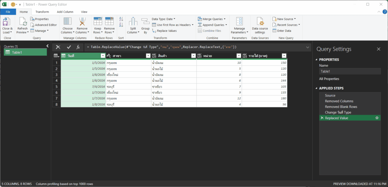
Task: Sort descending with the Z-A icon
Action: 121,25
